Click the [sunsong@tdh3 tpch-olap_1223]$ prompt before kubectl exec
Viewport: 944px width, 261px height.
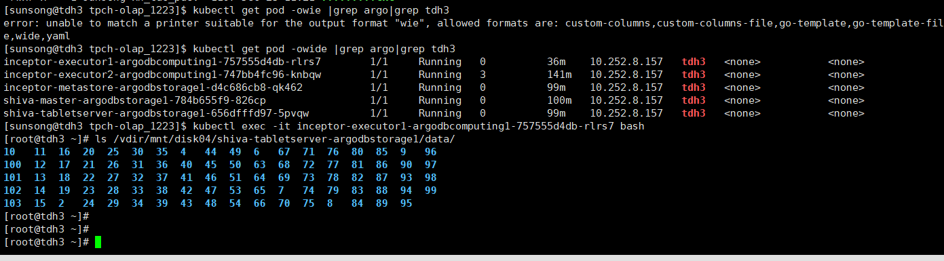click(x=96, y=126)
